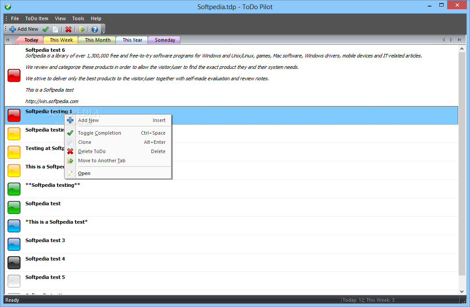Switch to the This Week tab
470x307 pixels.
pos(61,40)
